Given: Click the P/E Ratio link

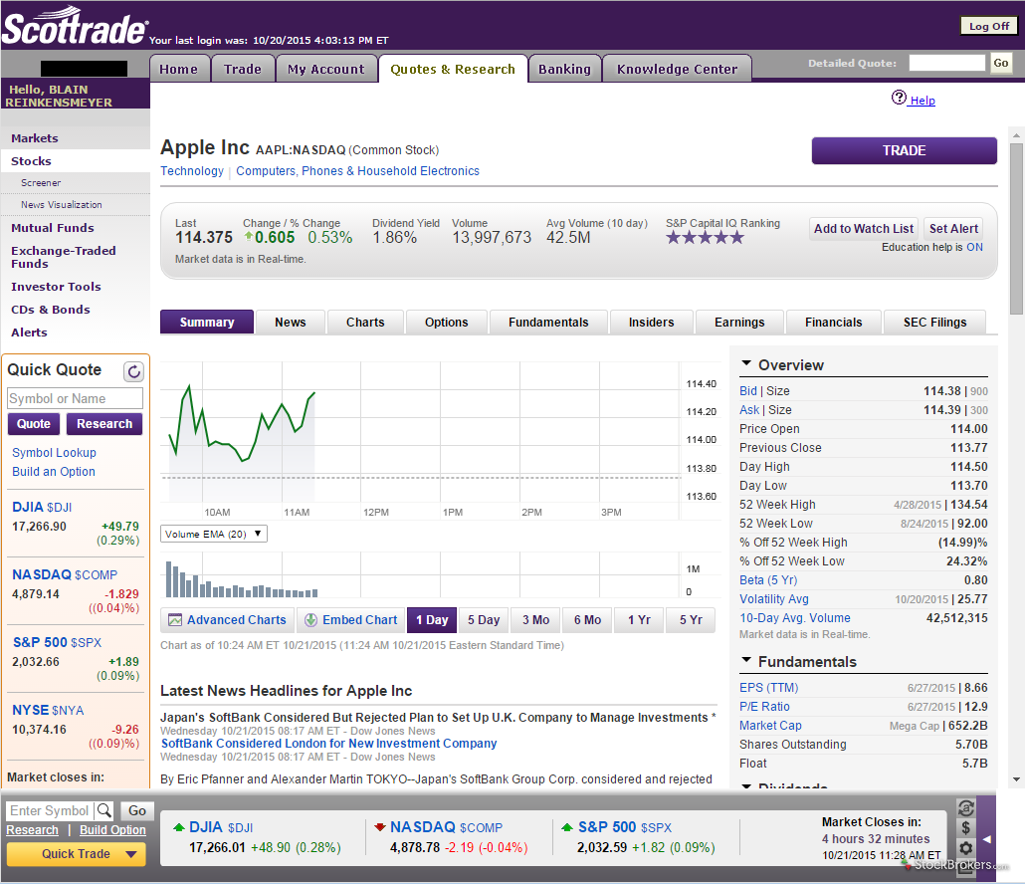Looking at the screenshot, I should (764, 707).
